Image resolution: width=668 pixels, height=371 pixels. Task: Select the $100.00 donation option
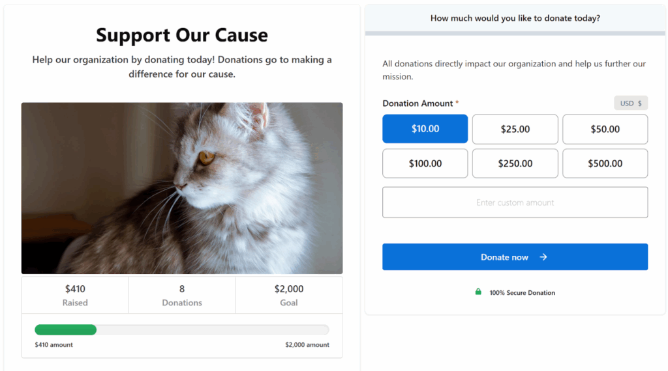point(425,163)
